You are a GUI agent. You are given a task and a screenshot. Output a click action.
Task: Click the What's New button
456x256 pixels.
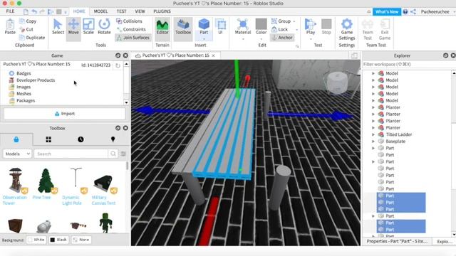(387, 11)
